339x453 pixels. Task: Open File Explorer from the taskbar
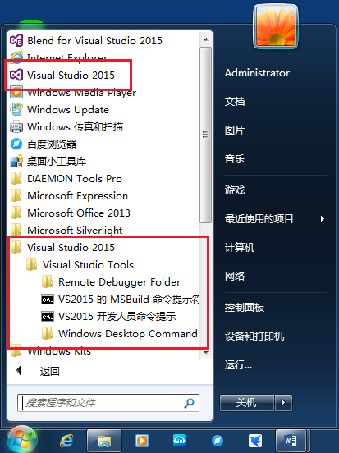(104, 441)
